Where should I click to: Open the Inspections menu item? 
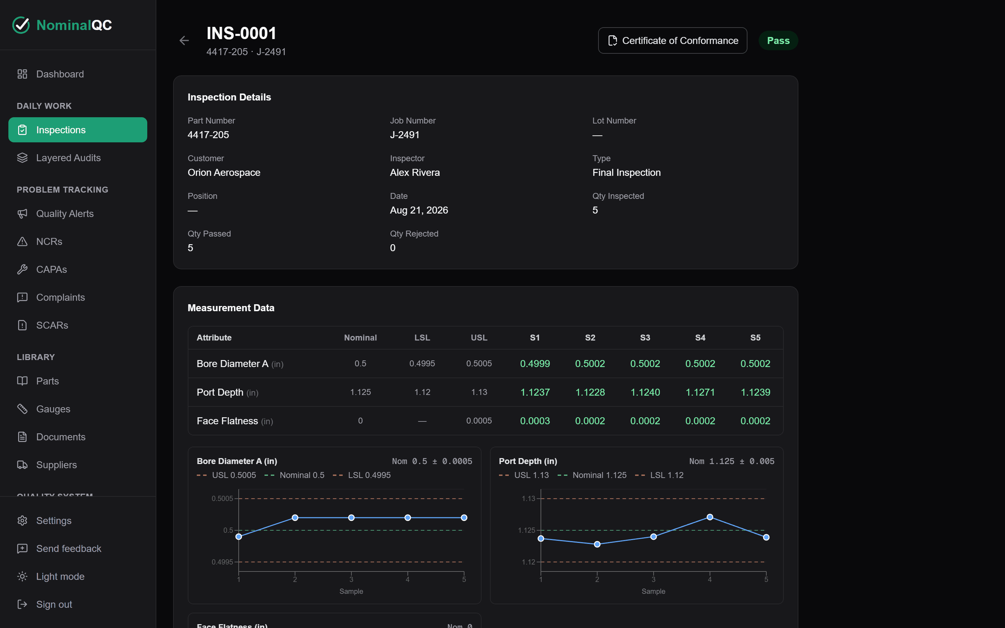[78, 130]
